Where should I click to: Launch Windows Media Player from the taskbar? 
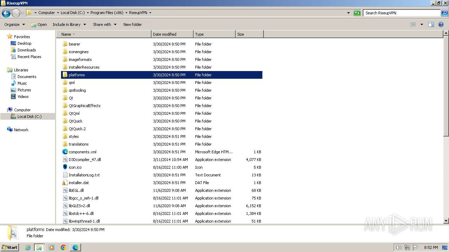(52, 247)
